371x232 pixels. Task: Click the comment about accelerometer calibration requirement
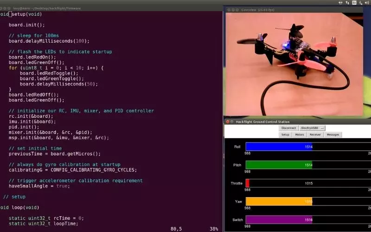(76, 180)
